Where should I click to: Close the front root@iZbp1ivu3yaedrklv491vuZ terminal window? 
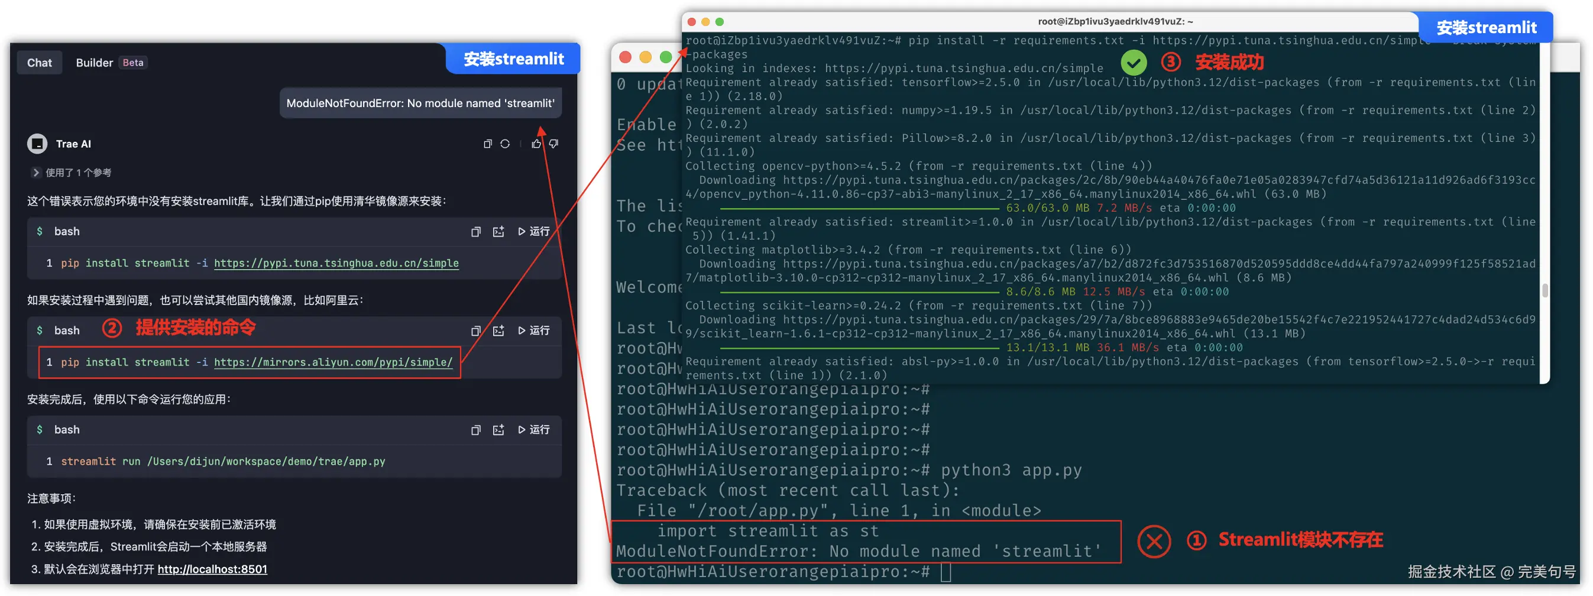(x=691, y=22)
